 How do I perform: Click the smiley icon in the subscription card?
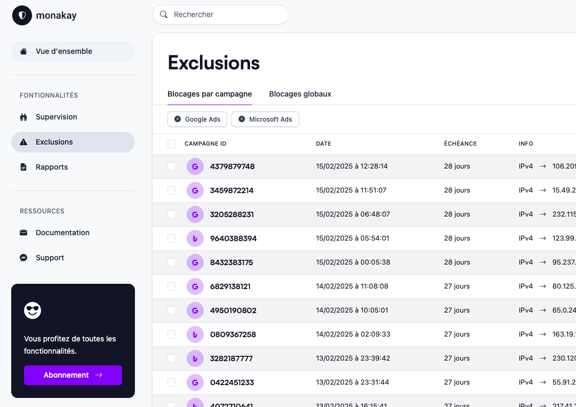coord(32,310)
